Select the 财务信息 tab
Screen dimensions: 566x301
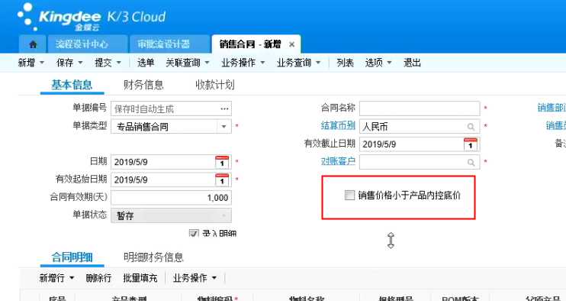143,85
